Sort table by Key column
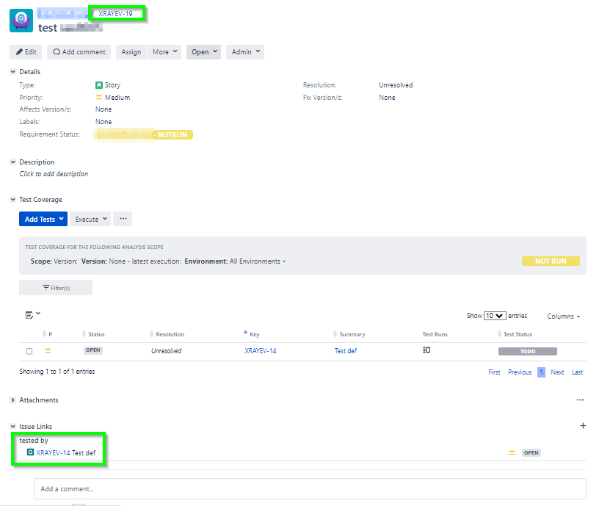This screenshot has width=599, height=506. pyautogui.click(x=251, y=333)
